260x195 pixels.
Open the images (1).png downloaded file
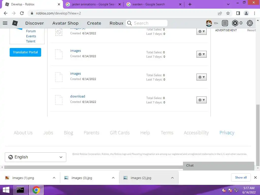click(23, 178)
